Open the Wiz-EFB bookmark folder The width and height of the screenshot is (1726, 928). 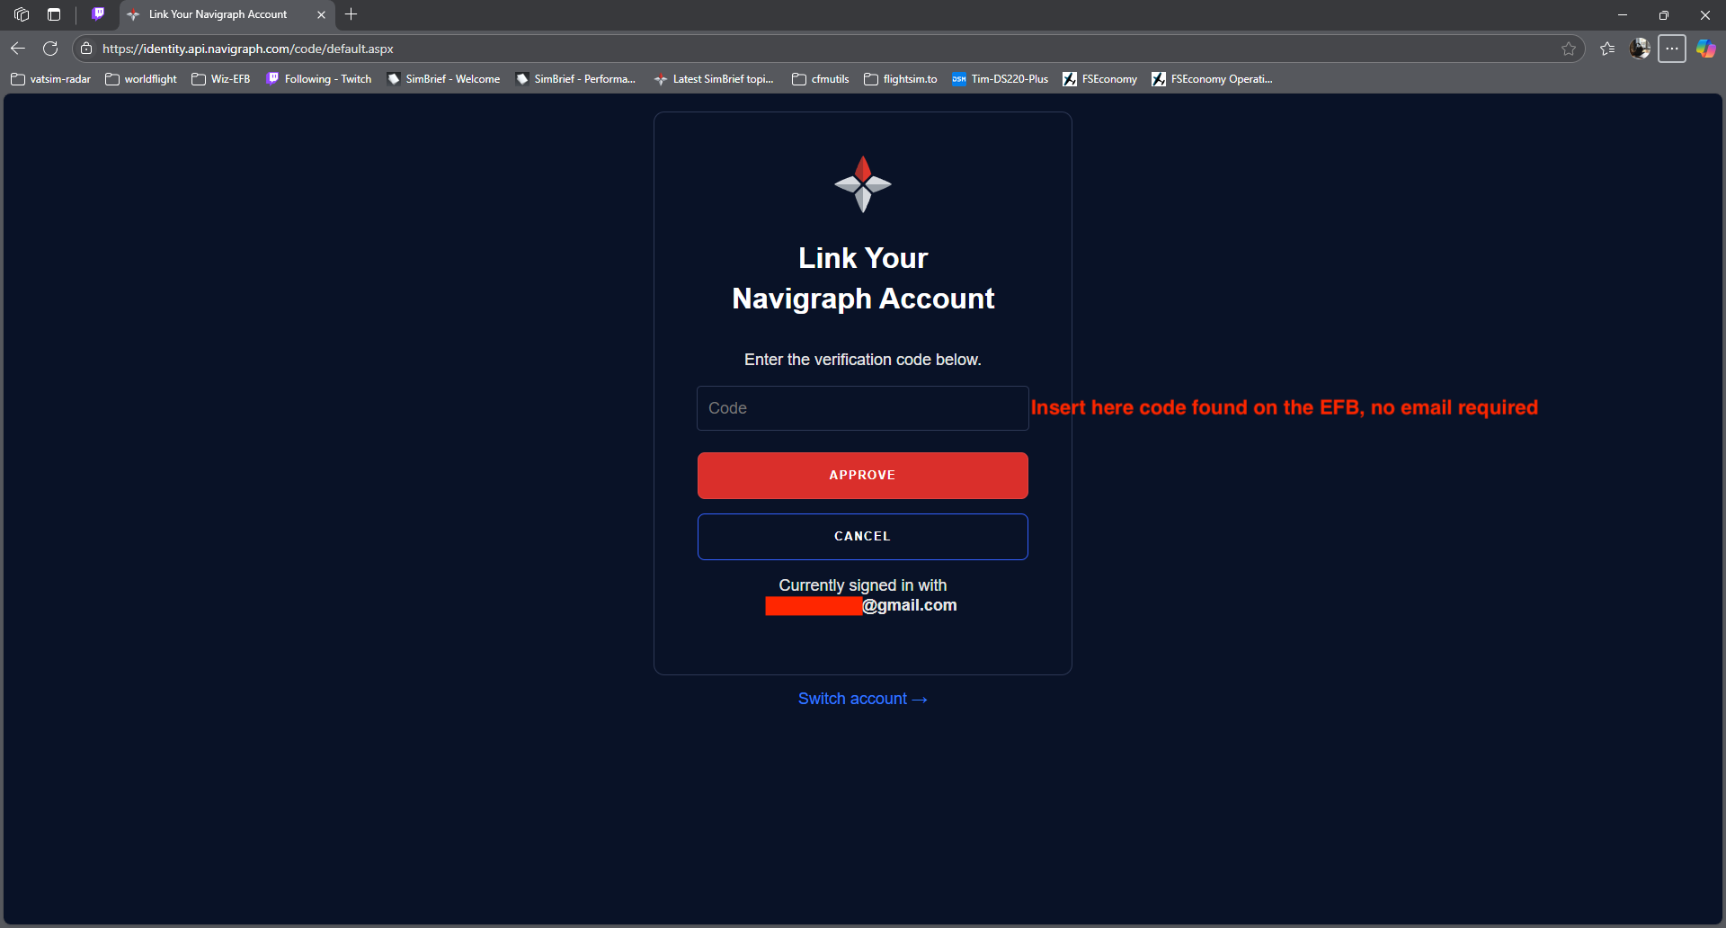(221, 79)
